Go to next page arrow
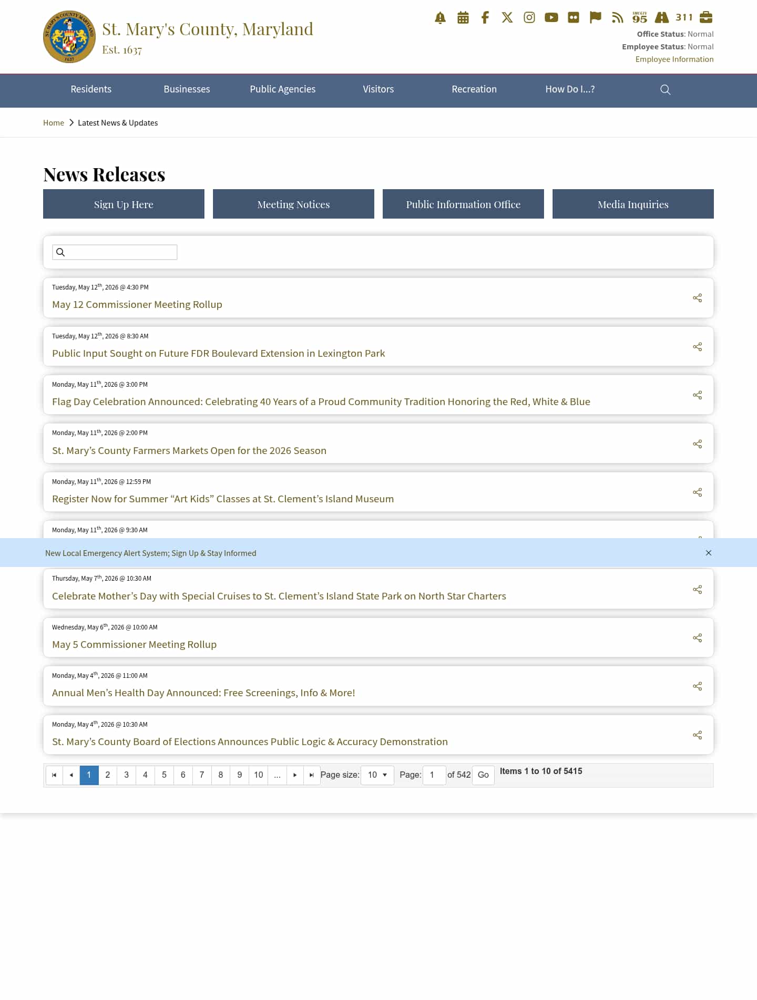Viewport: 757px width, 1000px height. tap(295, 775)
